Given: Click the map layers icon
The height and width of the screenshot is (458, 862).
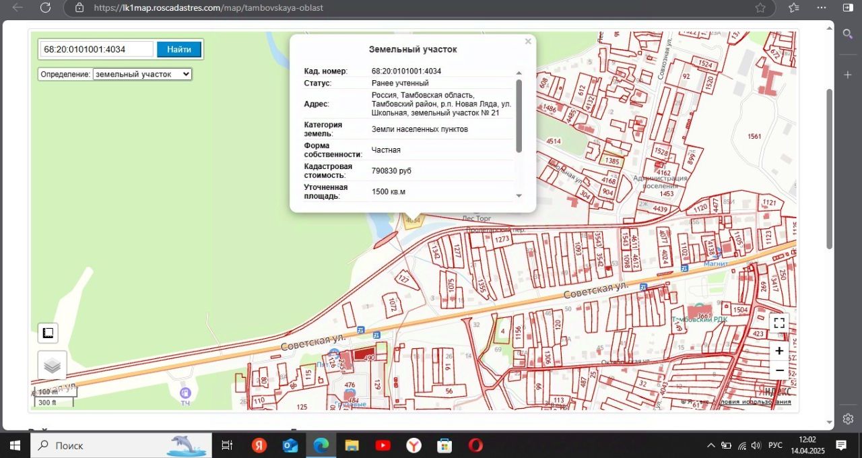Looking at the screenshot, I should pyautogui.click(x=52, y=365).
